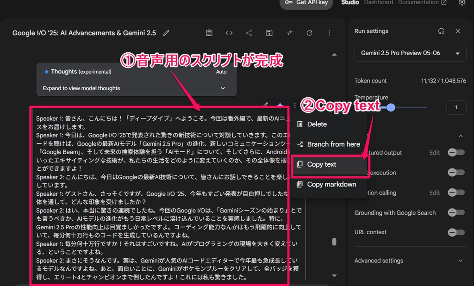The image size is (474, 286).
Task: Click the Copy text icon
Action: tap(299, 164)
